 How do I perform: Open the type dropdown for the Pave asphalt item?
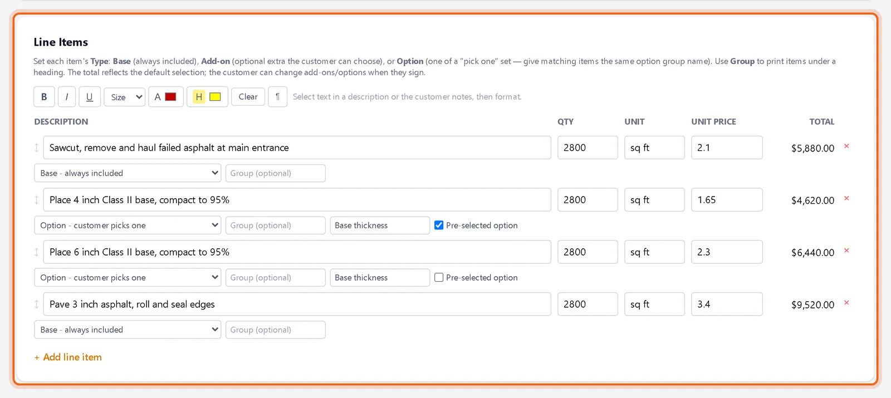(x=128, y=330)
